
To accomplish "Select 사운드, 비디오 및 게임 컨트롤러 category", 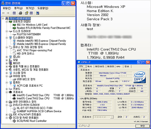I will coord(30,70).
